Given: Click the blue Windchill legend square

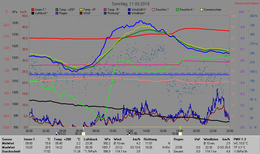Looking at the screenshot, I should tap(129, 10).
